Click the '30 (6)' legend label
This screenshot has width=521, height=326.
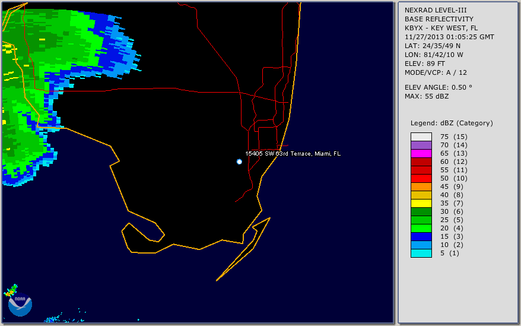(x=452, y=211)
